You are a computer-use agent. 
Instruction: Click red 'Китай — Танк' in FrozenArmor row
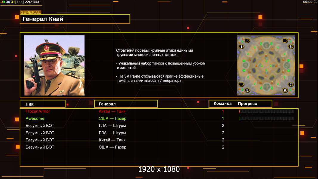(112, 111)
